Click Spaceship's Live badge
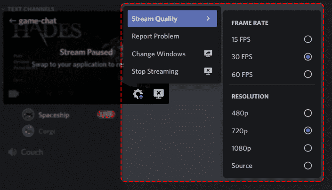332x190 pixels. click(106, 114)
